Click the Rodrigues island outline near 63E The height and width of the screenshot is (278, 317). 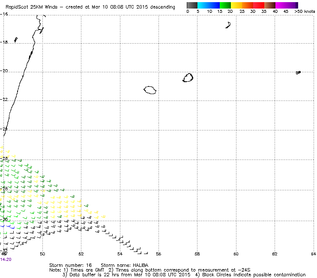(298, 72)
